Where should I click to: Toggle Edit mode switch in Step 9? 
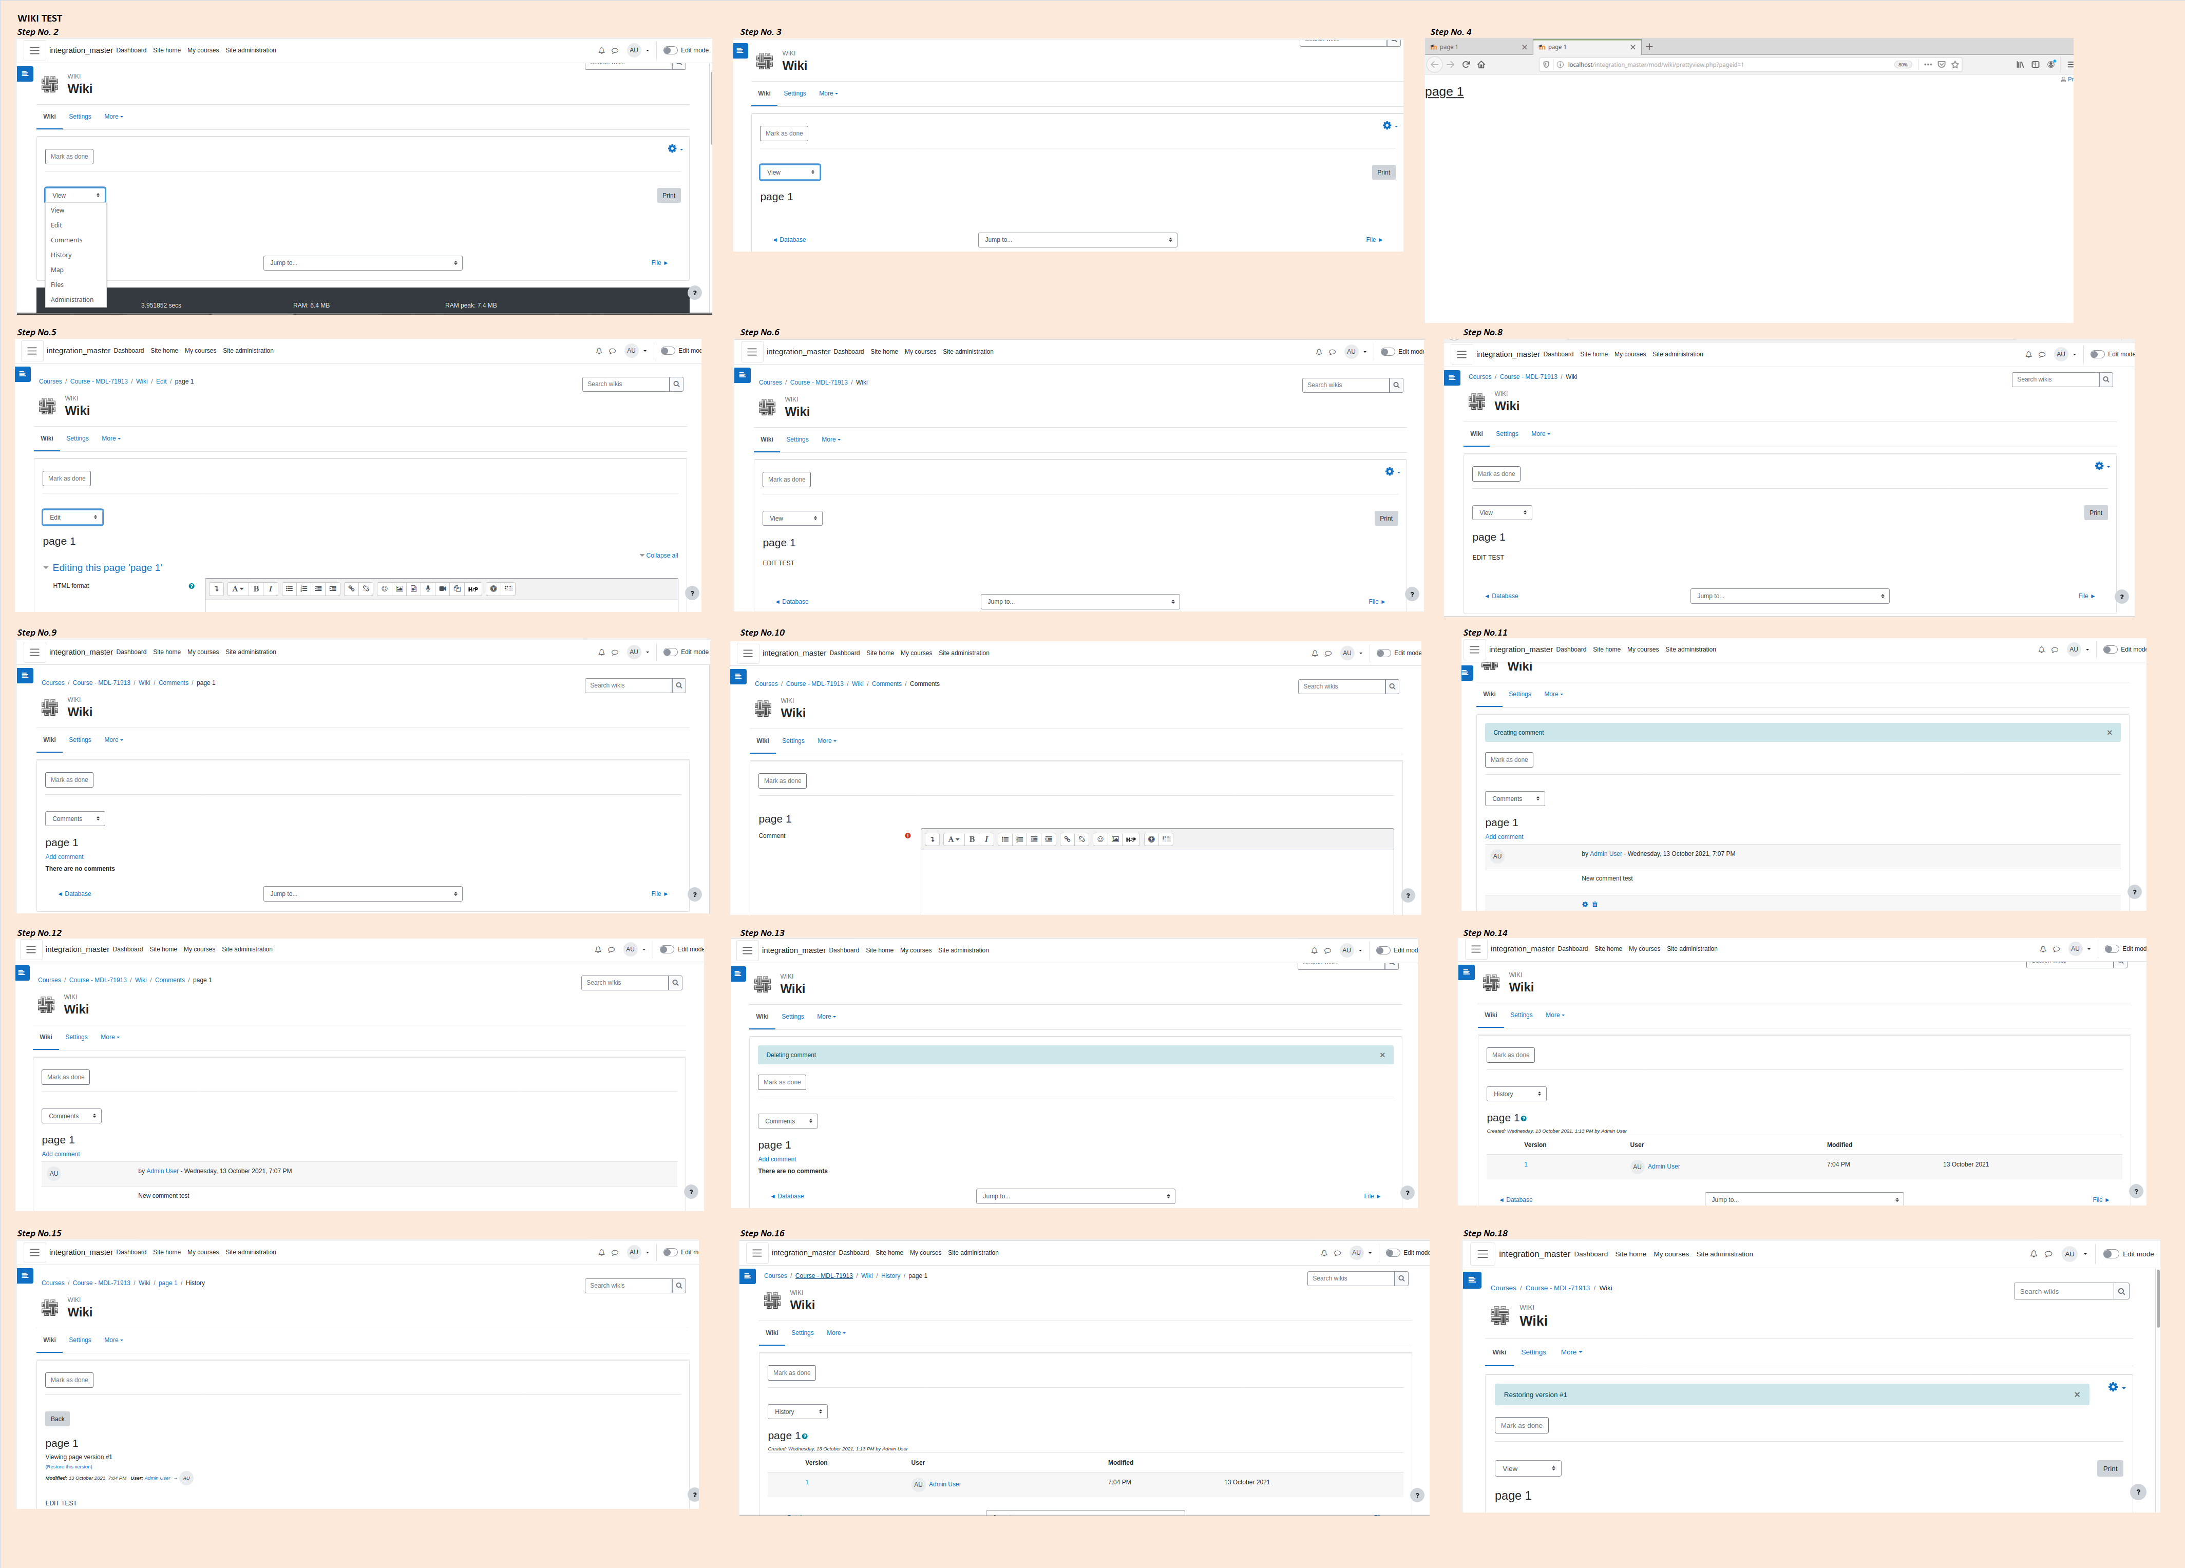[670, 652]
